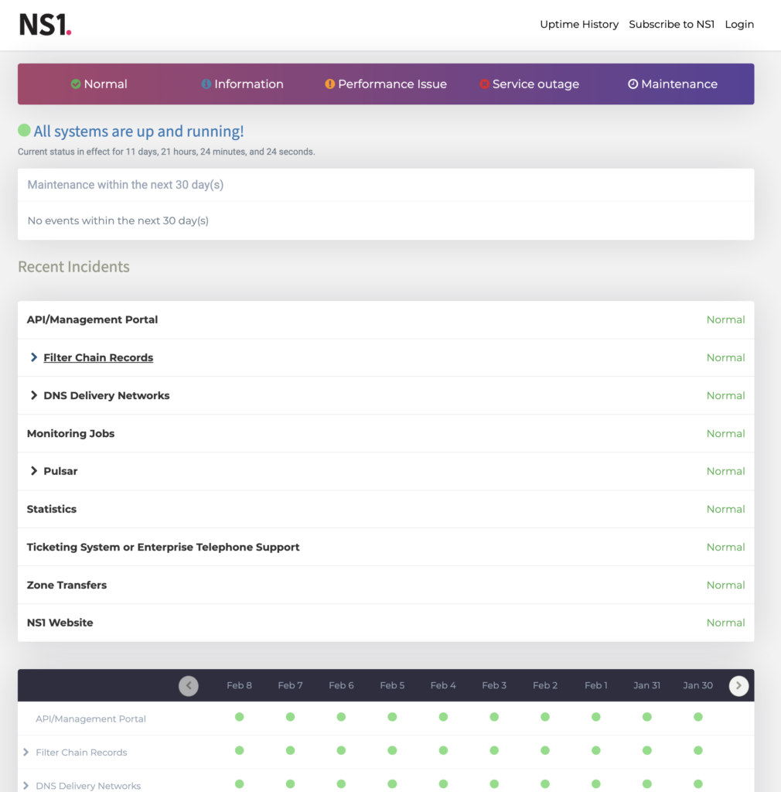Click the Service outage icon

[x=486, y=84]
